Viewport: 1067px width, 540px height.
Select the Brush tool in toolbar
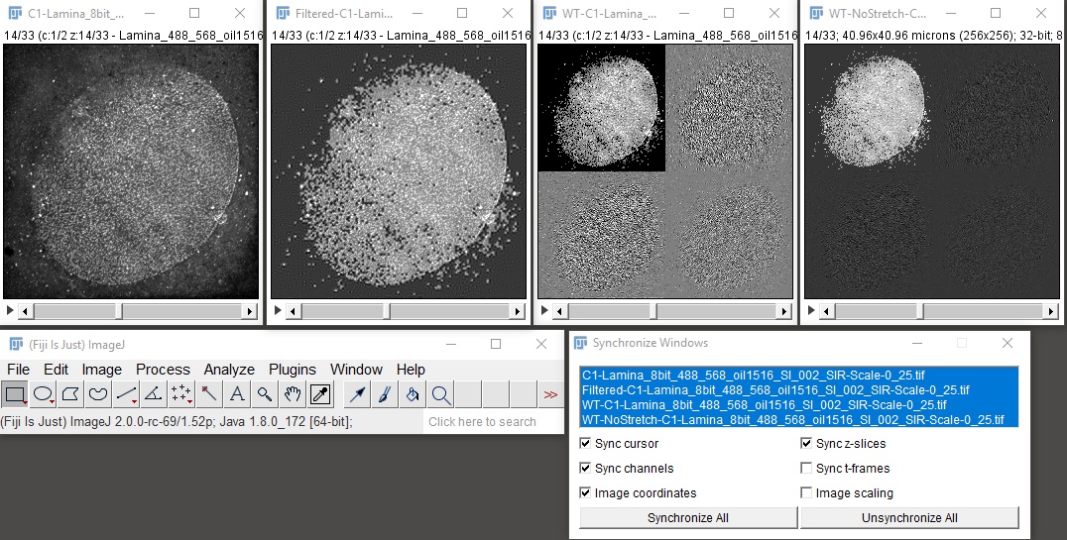pos(385,393)
